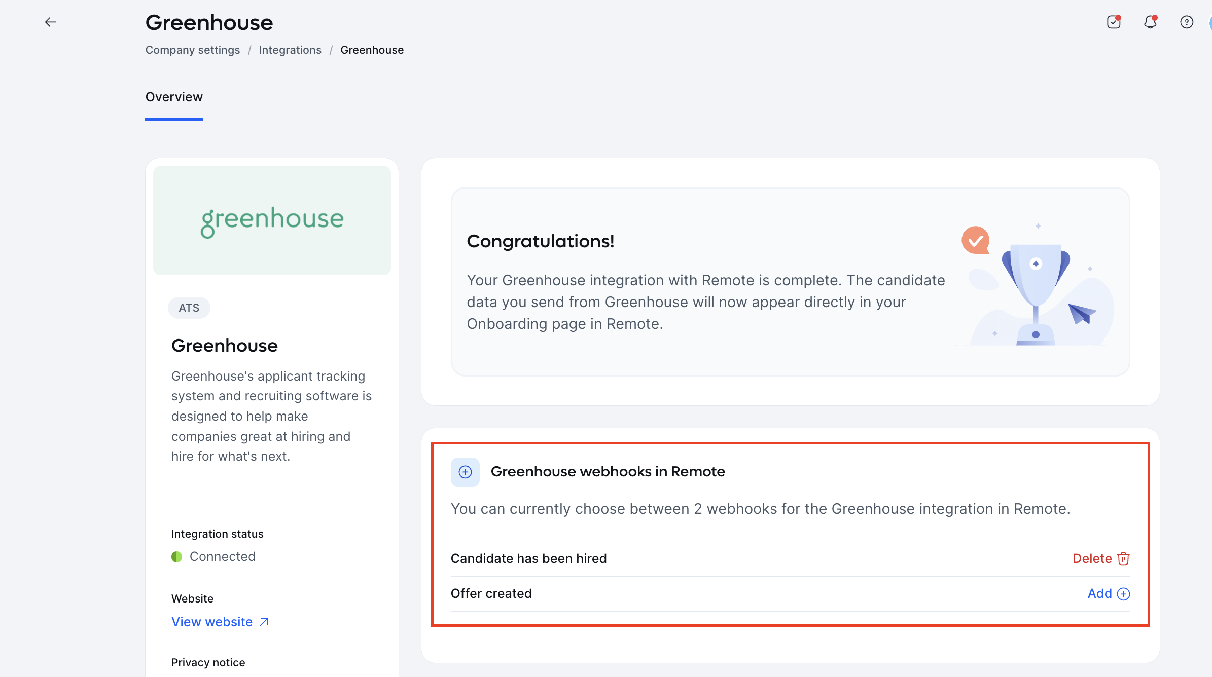The height and width of the screenshot is (677, 1212).
Task: Open the tasks checklist icon
Action: (1114, 22)
